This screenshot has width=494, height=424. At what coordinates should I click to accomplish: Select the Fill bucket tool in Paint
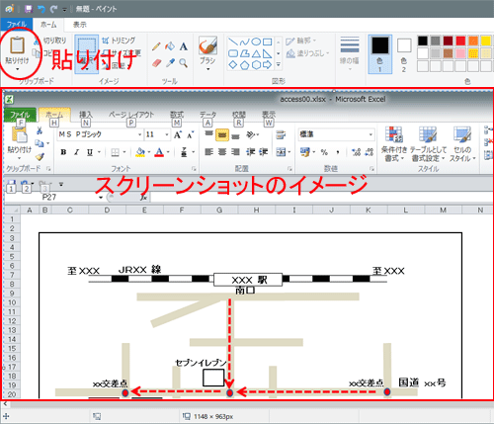coord(170,46)
